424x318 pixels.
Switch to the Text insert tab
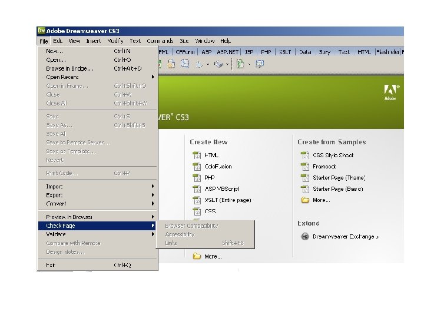(x=344, y=52)
